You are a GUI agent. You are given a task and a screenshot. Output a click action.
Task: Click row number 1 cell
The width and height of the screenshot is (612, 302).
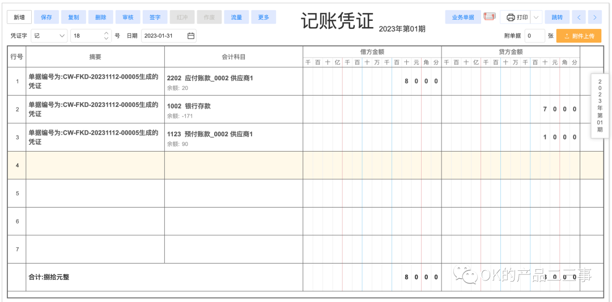[17, 81]
